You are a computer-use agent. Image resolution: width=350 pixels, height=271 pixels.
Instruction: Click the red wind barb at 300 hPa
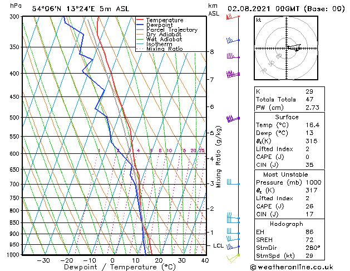233,17
